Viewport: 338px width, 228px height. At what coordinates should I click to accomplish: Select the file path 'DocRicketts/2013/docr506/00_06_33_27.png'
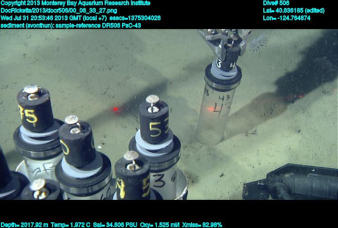pos(59,11)
